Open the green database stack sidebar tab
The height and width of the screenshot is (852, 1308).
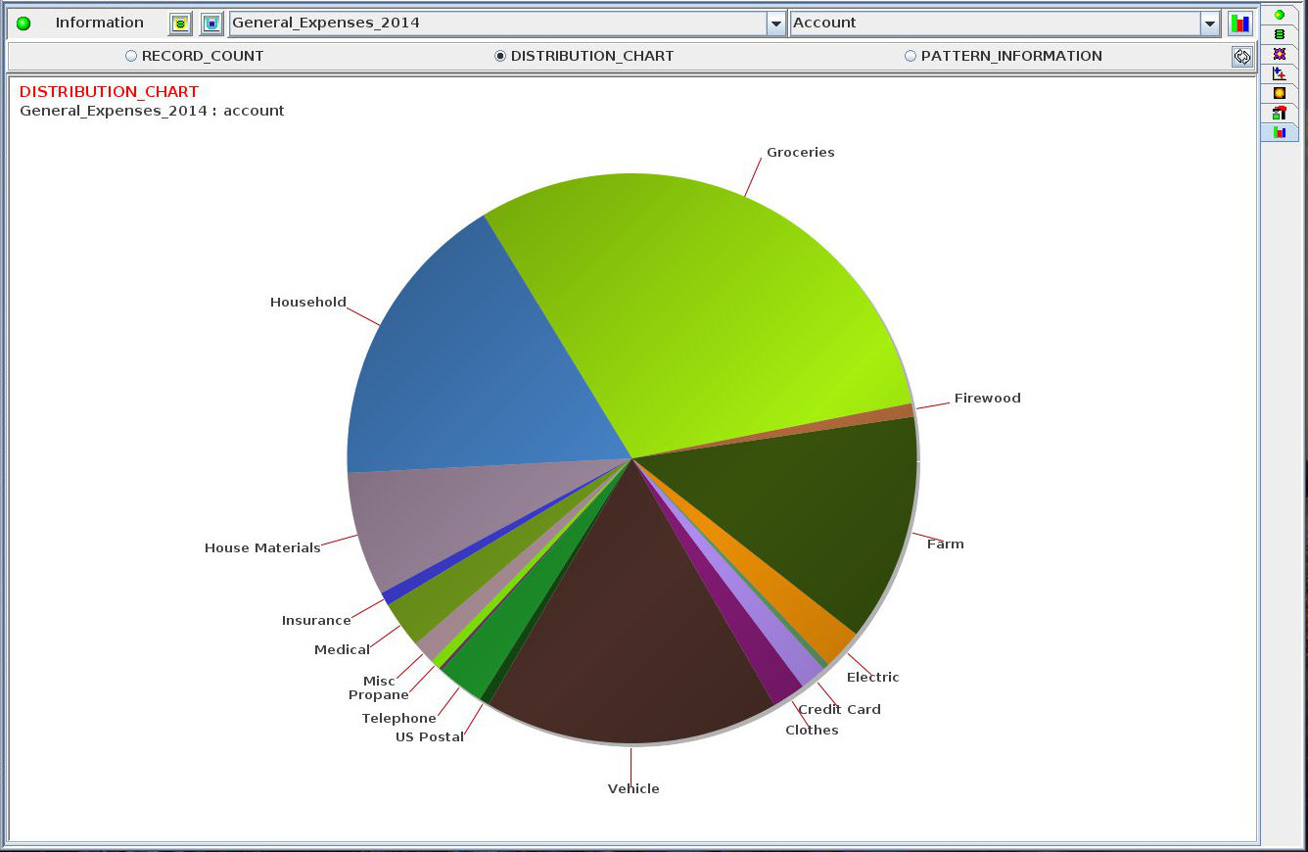coord(1279,34)
